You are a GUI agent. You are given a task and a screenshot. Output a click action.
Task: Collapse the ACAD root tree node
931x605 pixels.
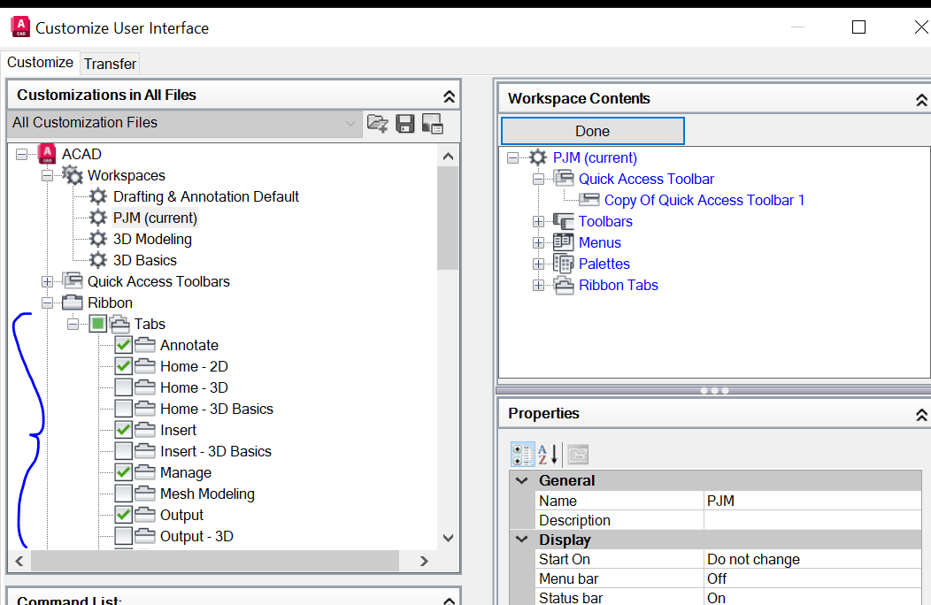coord(21,155)
